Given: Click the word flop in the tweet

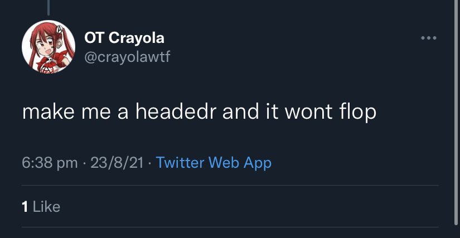Looking at the screenshot, I should click(x=357, y=112).
